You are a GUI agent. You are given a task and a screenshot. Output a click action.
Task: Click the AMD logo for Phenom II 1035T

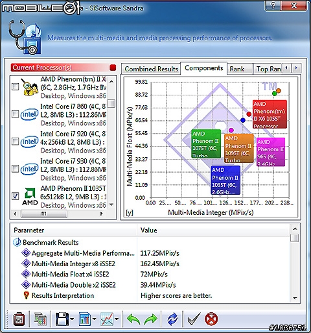[x=30, y=197]
